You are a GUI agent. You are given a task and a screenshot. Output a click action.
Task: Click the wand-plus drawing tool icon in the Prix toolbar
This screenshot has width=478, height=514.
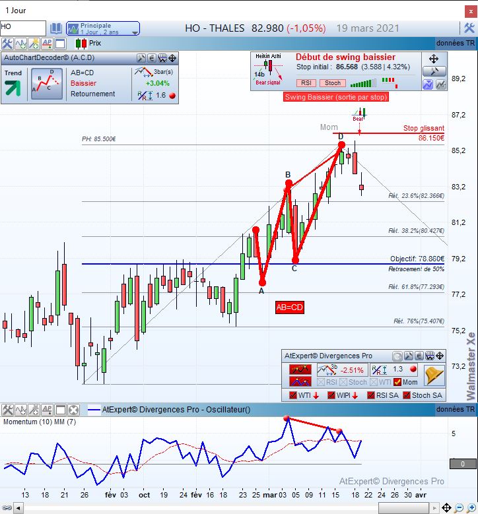[x=34, y=44]
